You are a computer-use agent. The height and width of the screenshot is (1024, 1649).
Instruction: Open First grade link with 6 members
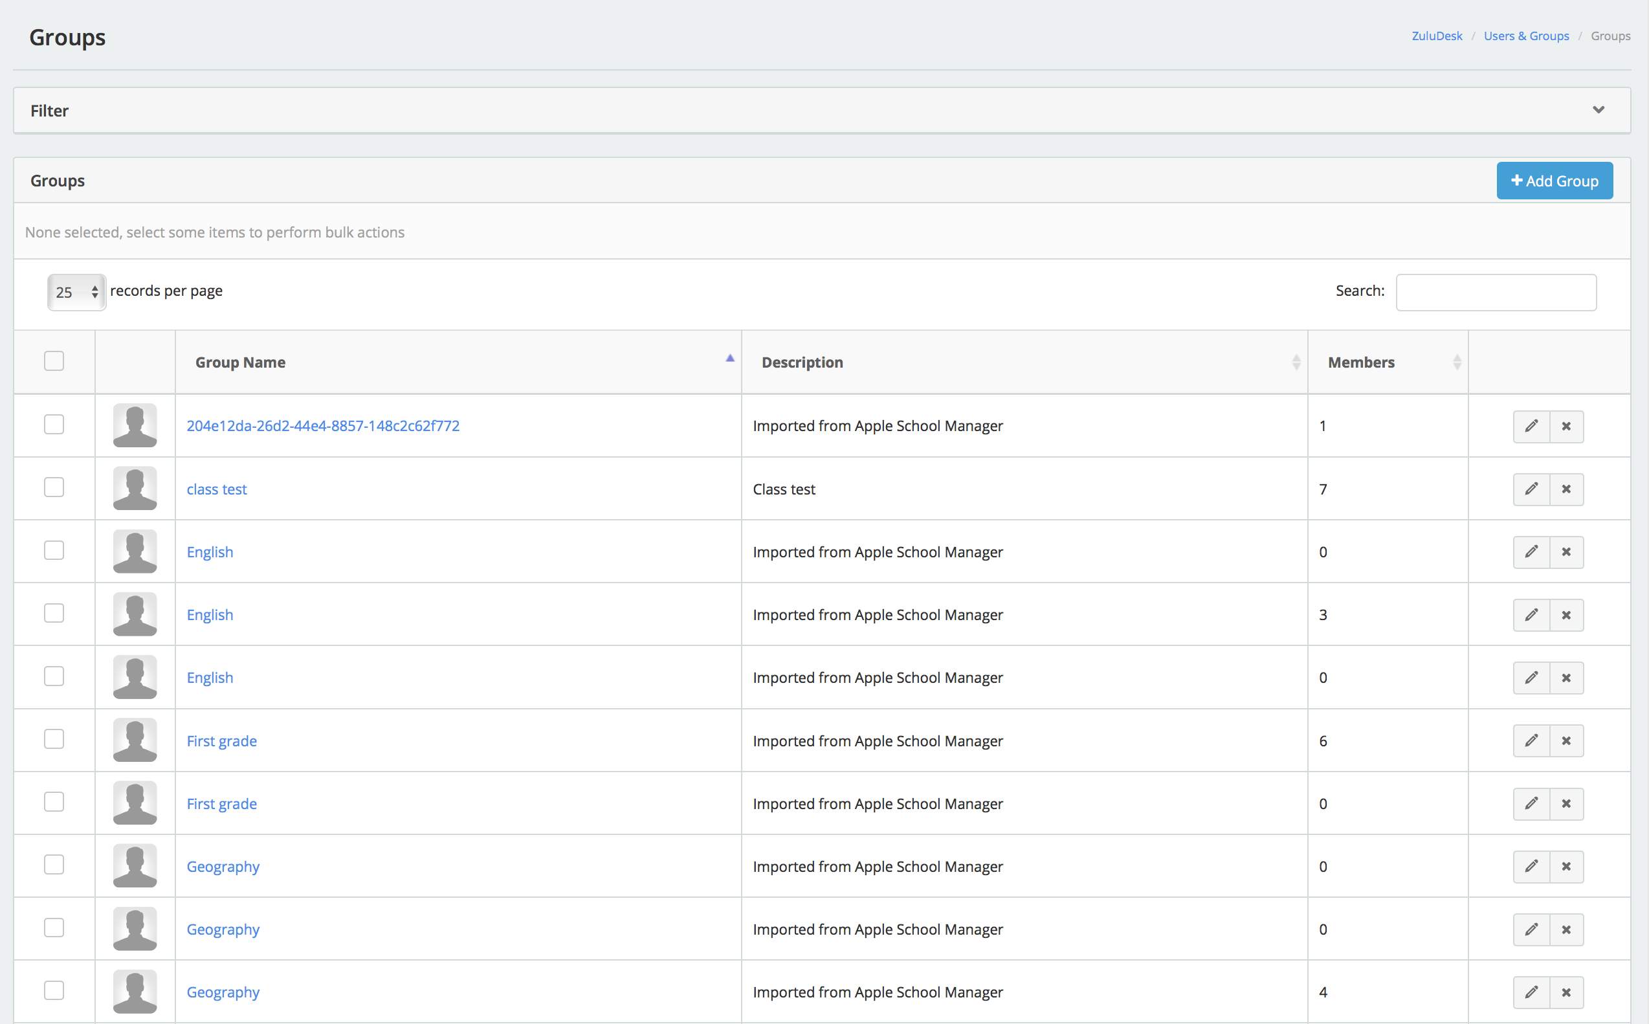point(221,741)
